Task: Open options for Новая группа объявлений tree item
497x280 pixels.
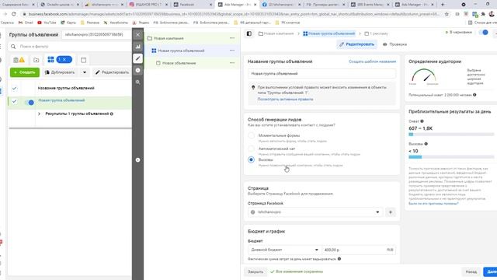Action: 232,51
